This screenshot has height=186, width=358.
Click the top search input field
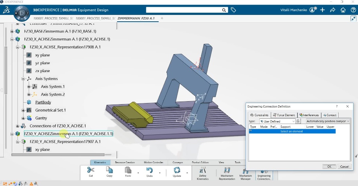184,10
